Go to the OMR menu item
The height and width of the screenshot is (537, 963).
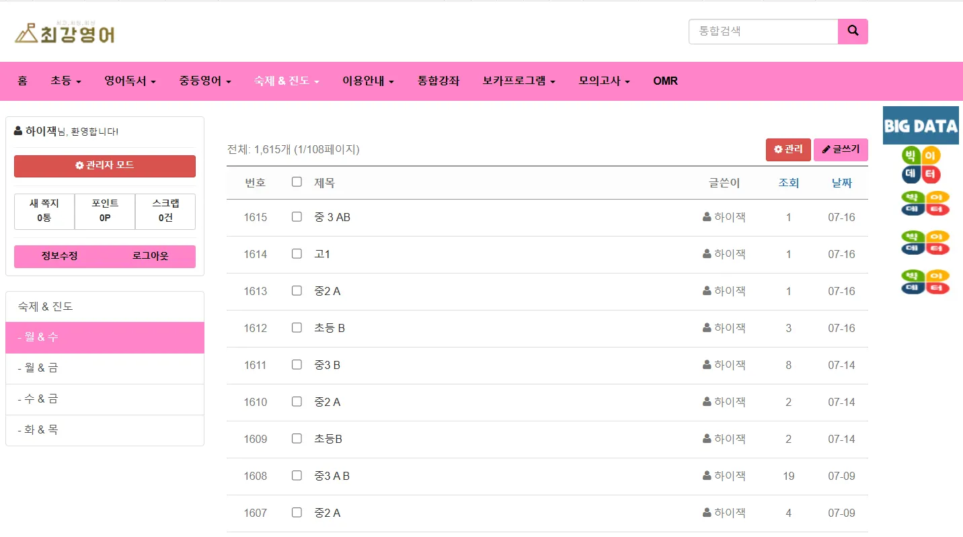coord(665,81)
